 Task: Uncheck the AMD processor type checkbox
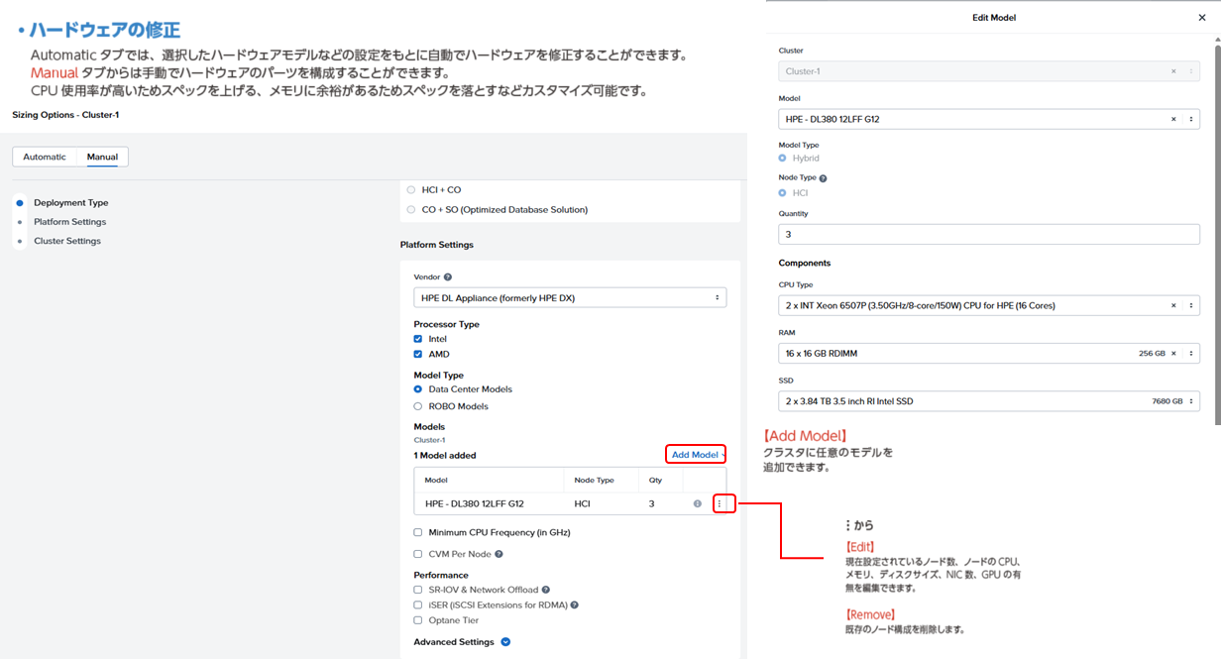pos(418,354)
